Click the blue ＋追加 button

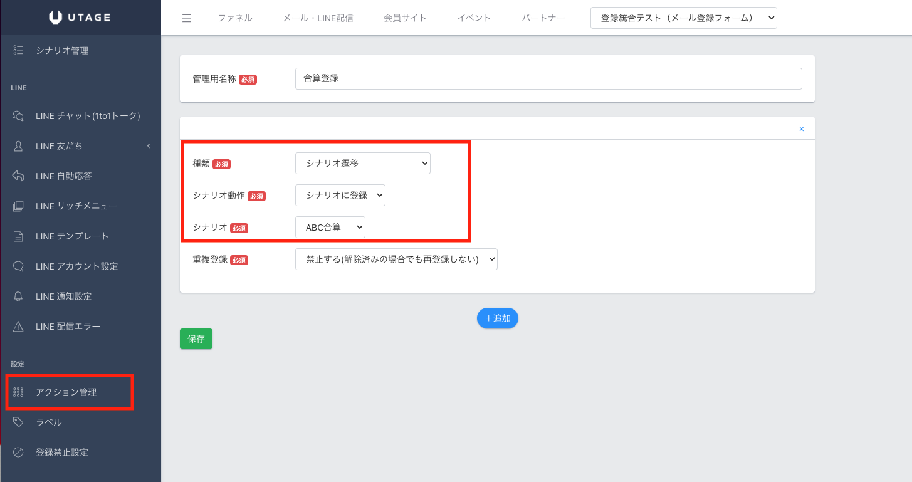coord(497,318)
